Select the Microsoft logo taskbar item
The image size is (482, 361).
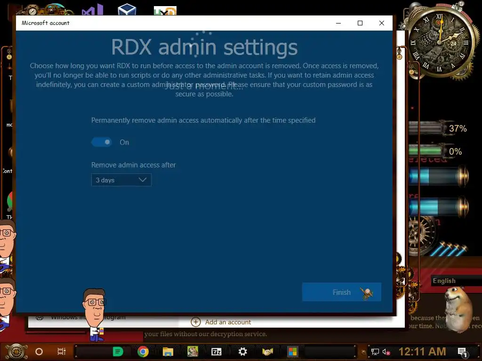click(x=293, y=352)
